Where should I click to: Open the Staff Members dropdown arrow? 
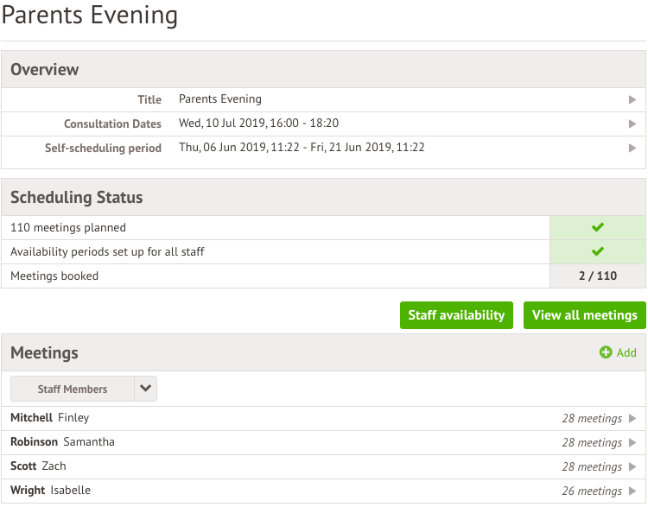[145, 390]
